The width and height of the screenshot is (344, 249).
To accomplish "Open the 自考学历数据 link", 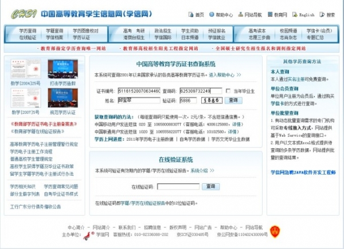I will pos(193,139).
